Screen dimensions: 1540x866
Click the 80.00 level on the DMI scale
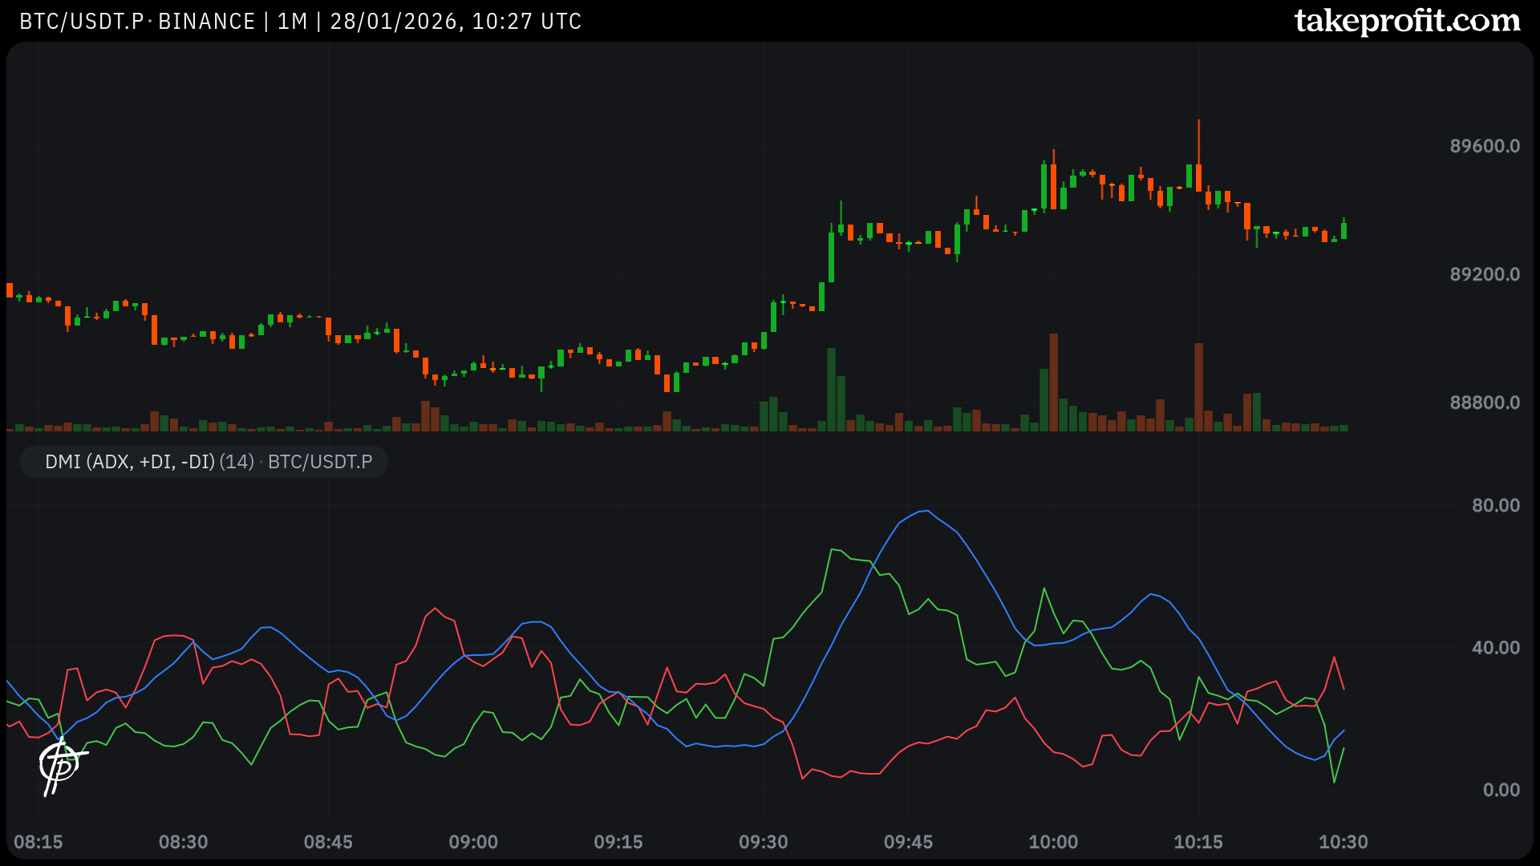[1495, 505]
